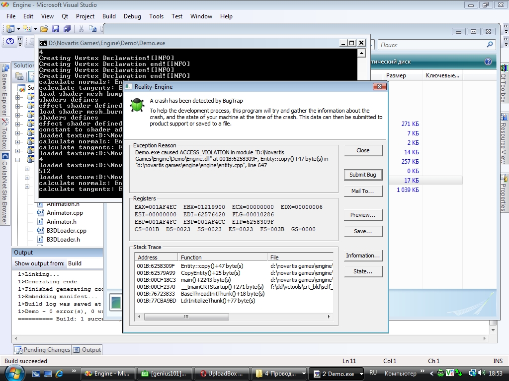Click the console window system menu icon
509x381 pixels.
point(43,43)
